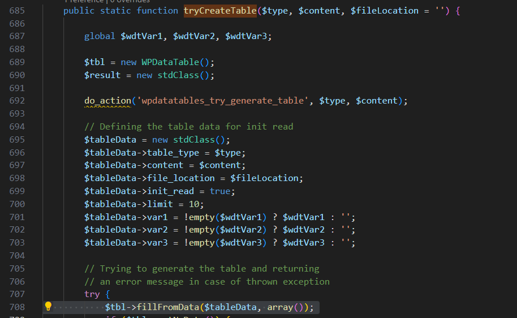Click WPDataTable class name on line 689
517x318 pixels.
click(170, 62)
